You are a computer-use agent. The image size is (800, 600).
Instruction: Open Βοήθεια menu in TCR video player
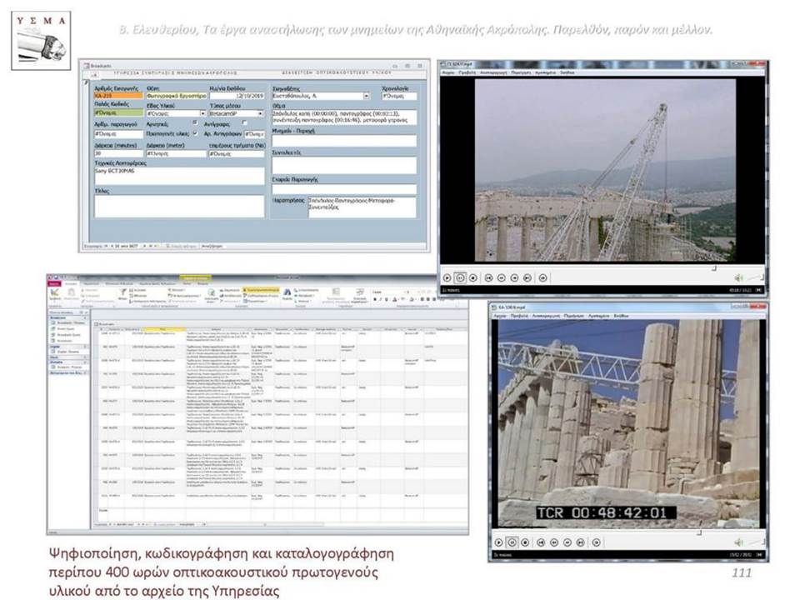(622, 316)
